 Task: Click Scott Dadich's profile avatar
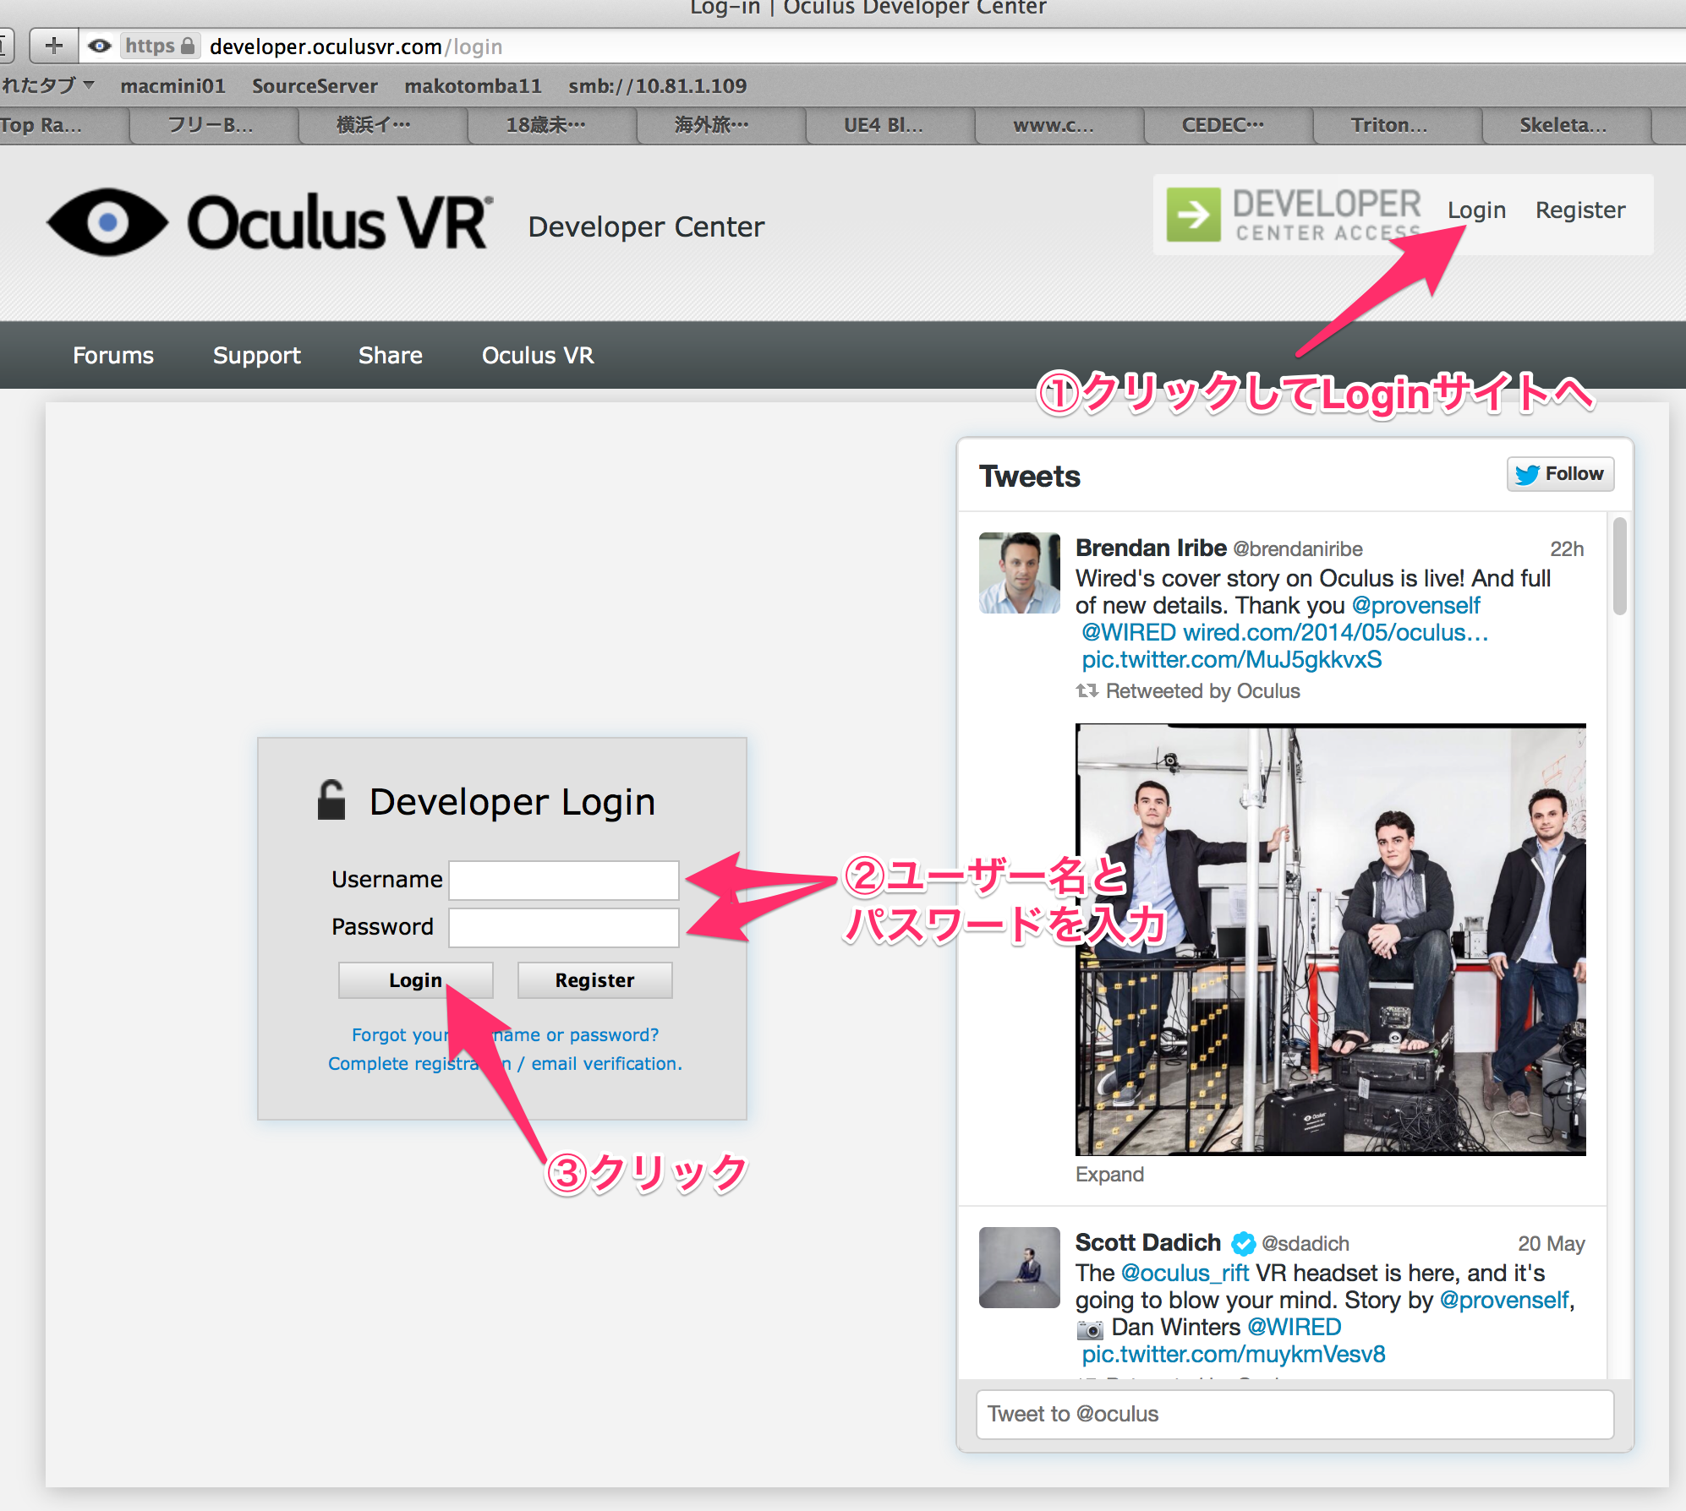point(1019,1267)
